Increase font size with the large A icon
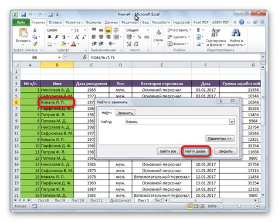Screen dimensions: 278x222 click(x=77, y=37)
